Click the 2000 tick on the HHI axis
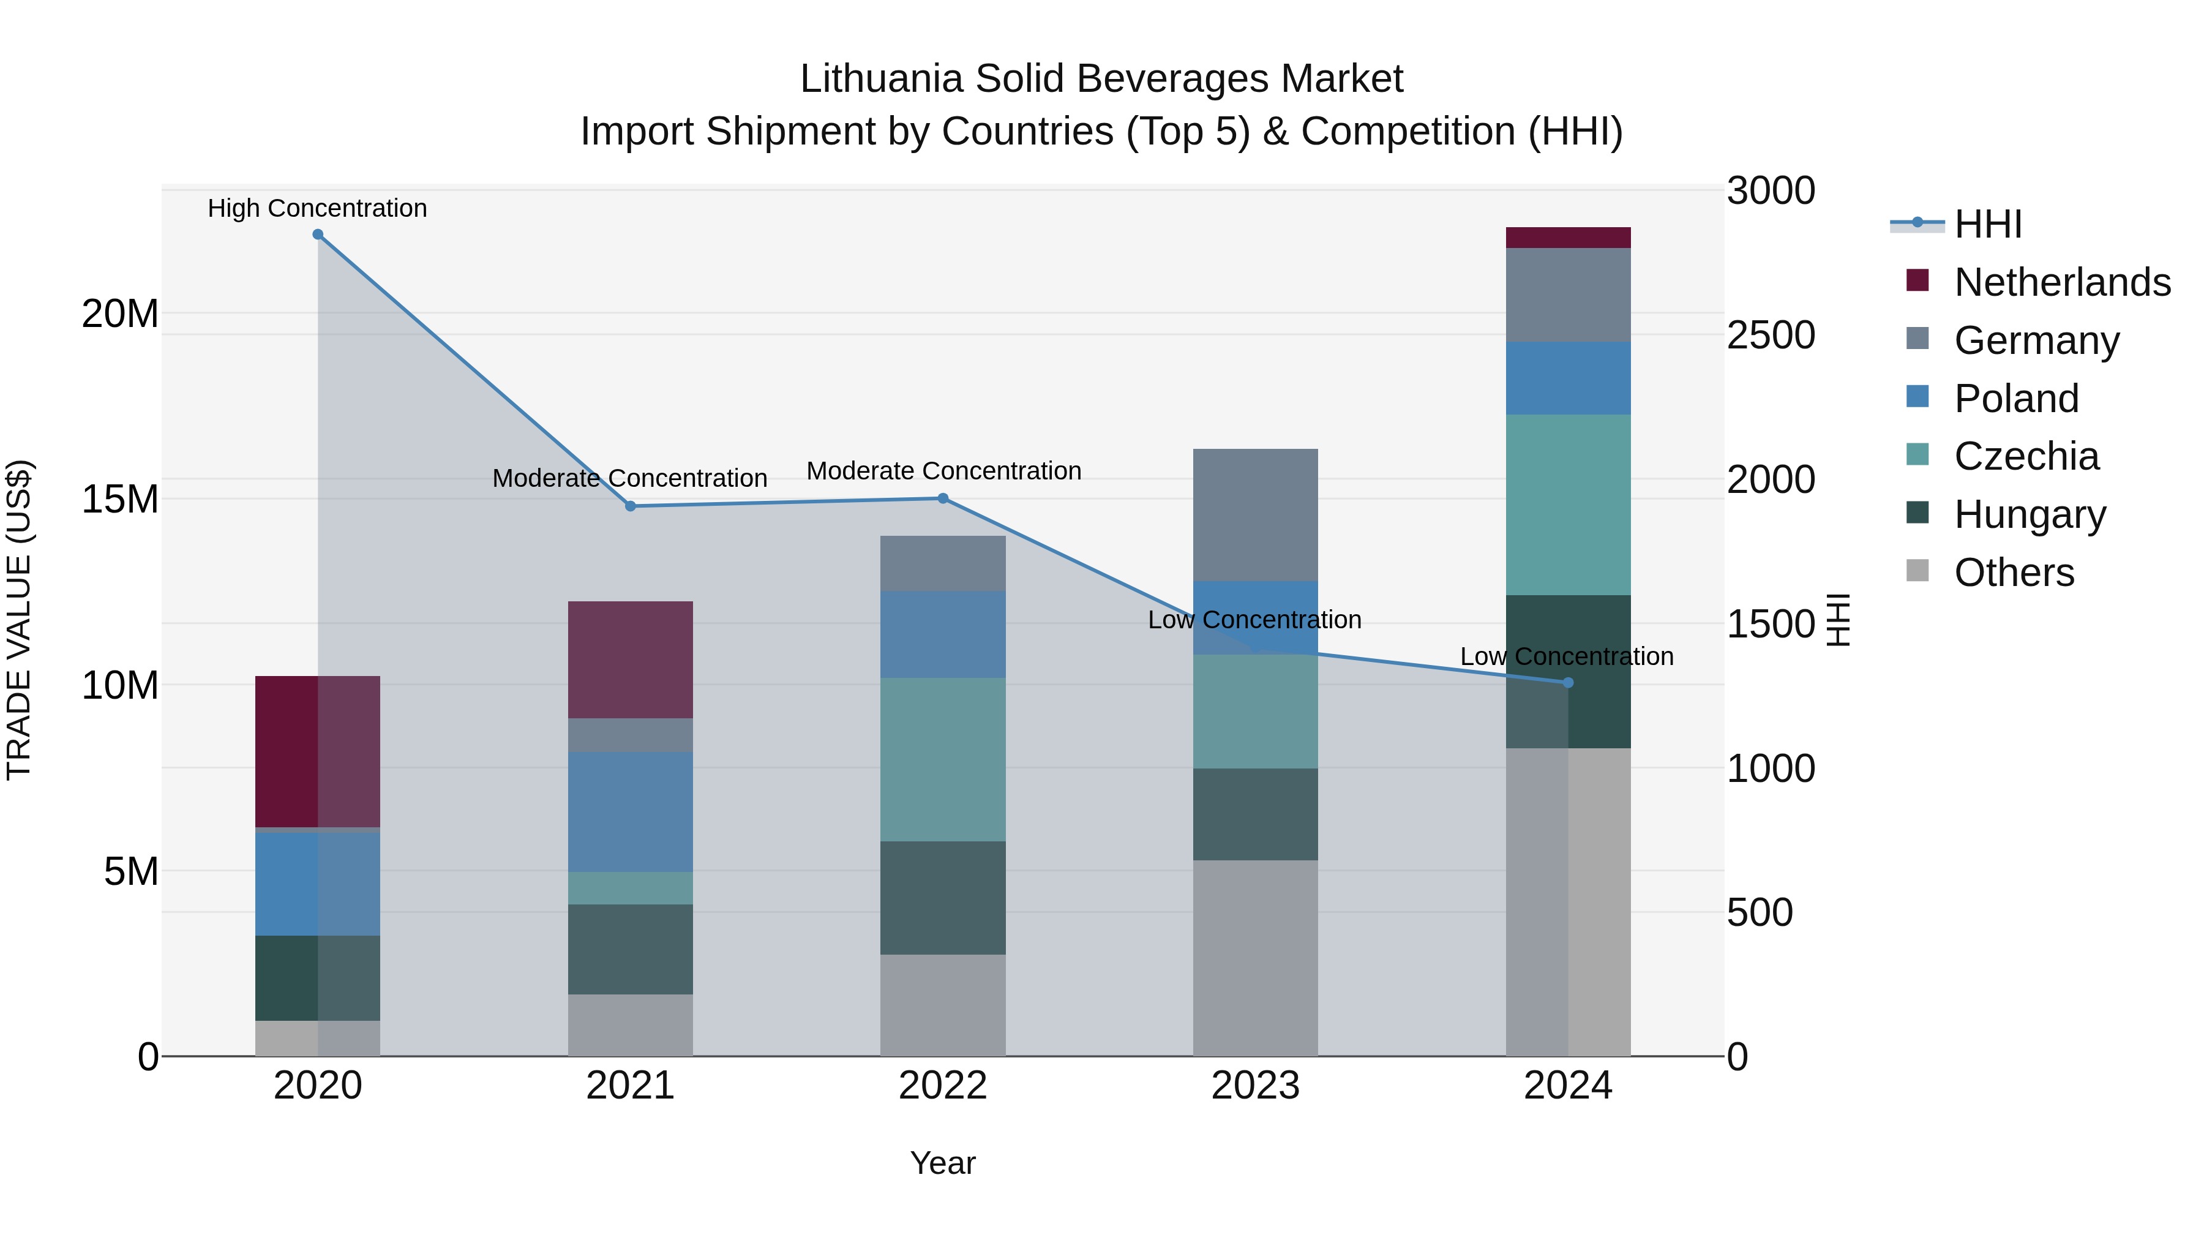 click(1770, 479)
